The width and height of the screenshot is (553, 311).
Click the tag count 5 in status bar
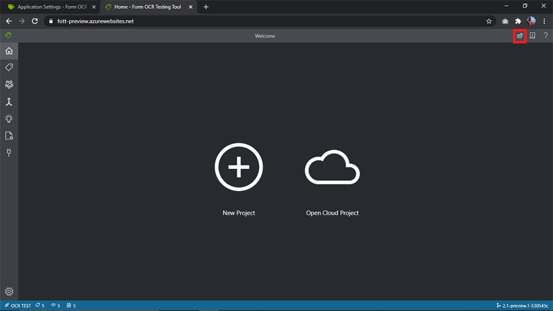[40, 306]
